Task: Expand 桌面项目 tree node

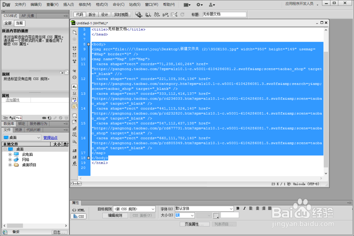Action: pyautogui.click(x=10, y=165)
